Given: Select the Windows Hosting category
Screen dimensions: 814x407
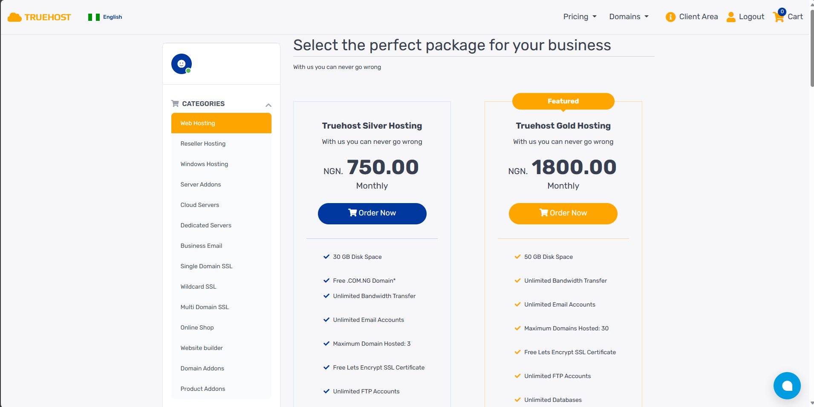Looking at the screenshot, I should (204, 164).
